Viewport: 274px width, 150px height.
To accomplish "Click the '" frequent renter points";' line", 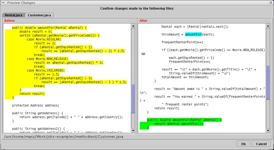I will coord(185,104).
